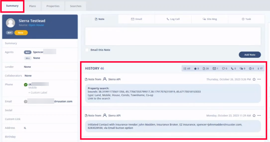Click the BUY agent Spencer entry
Viewport: 270px width, 142px height.
click(40, 52)
